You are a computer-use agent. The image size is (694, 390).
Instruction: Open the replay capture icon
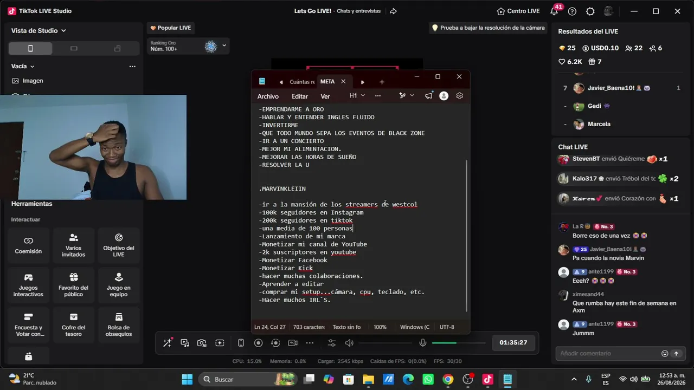pyautogui.click(x=275, y=343)
